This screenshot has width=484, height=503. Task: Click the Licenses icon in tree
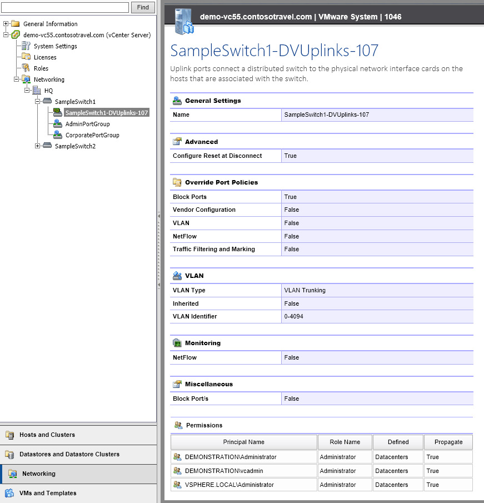click(26, 57)
